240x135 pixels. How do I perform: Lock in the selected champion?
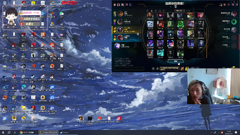point(175,61)
